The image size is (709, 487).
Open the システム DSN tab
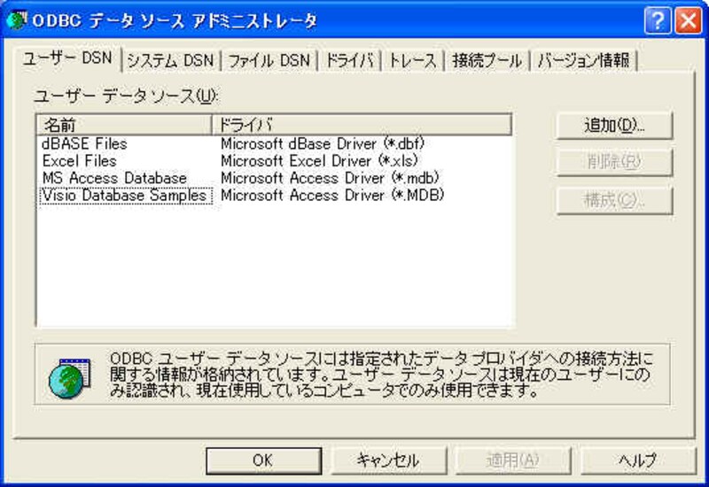point(170,60)
